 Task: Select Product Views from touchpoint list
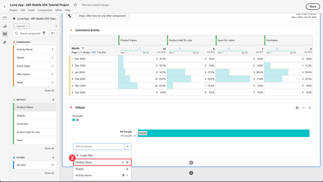(102, 162)
